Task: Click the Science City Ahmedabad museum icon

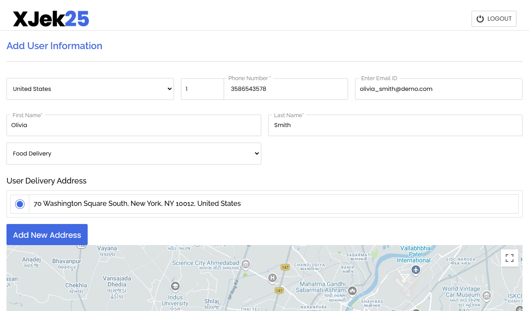Action: 246,264
